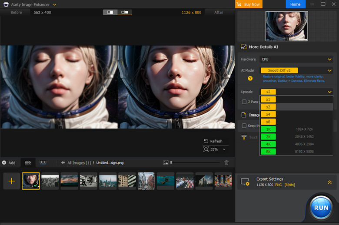
Task: Select the red city street thumbnail
Action: click(146, 181)
